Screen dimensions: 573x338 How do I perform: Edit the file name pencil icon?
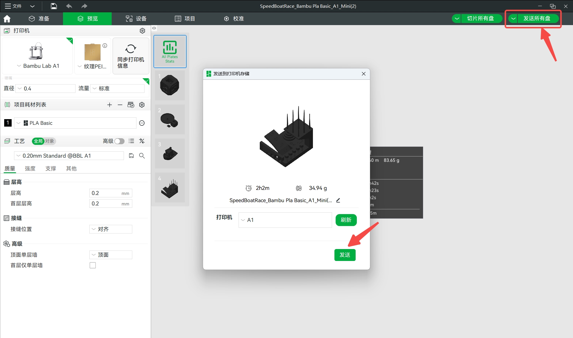(338, 200)
